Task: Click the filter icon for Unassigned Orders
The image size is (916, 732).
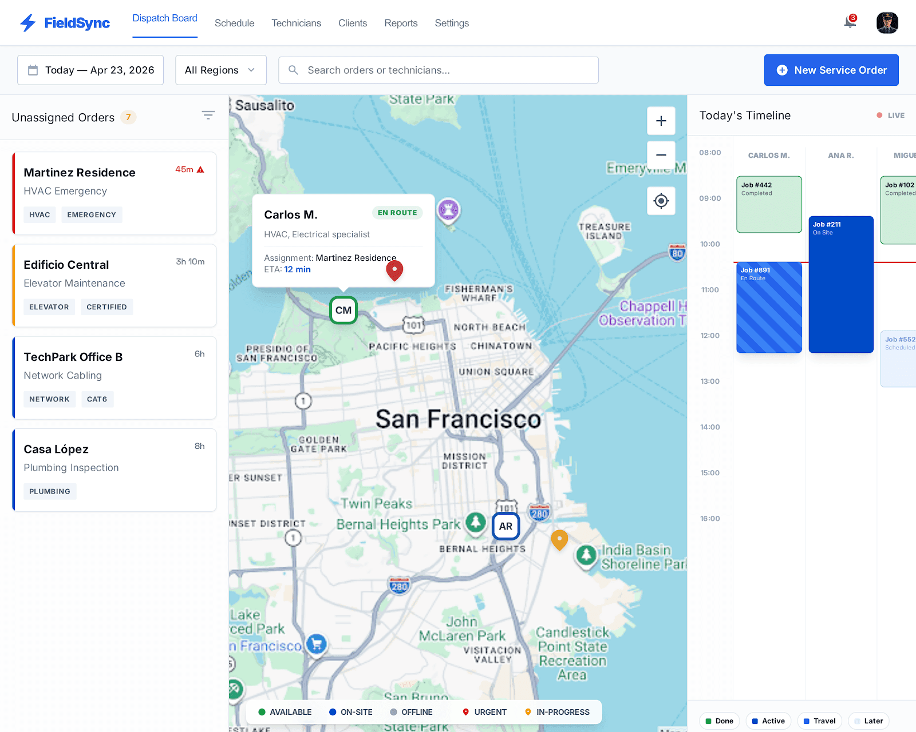Action: (x=208, y=116)
